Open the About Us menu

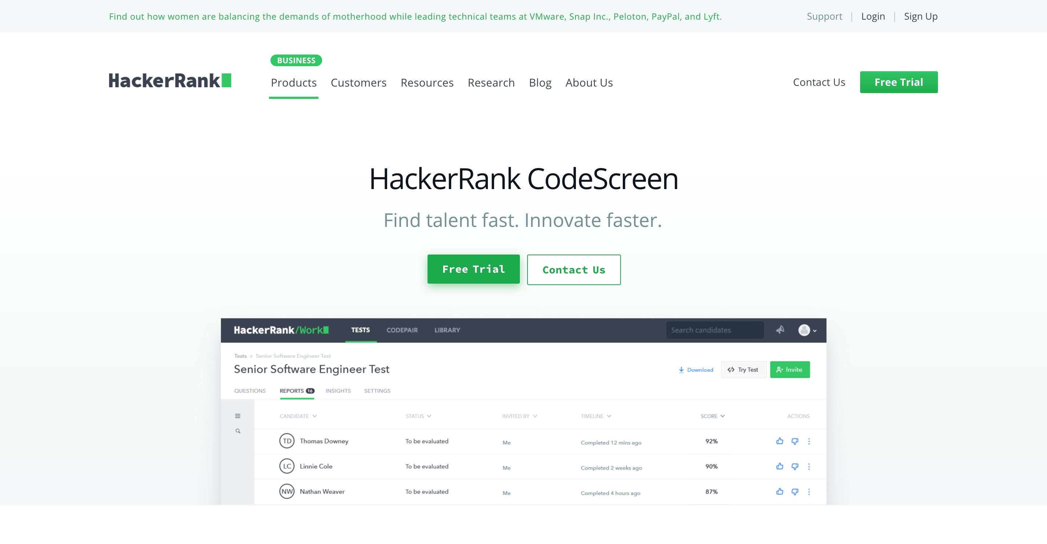pos(589,83)
